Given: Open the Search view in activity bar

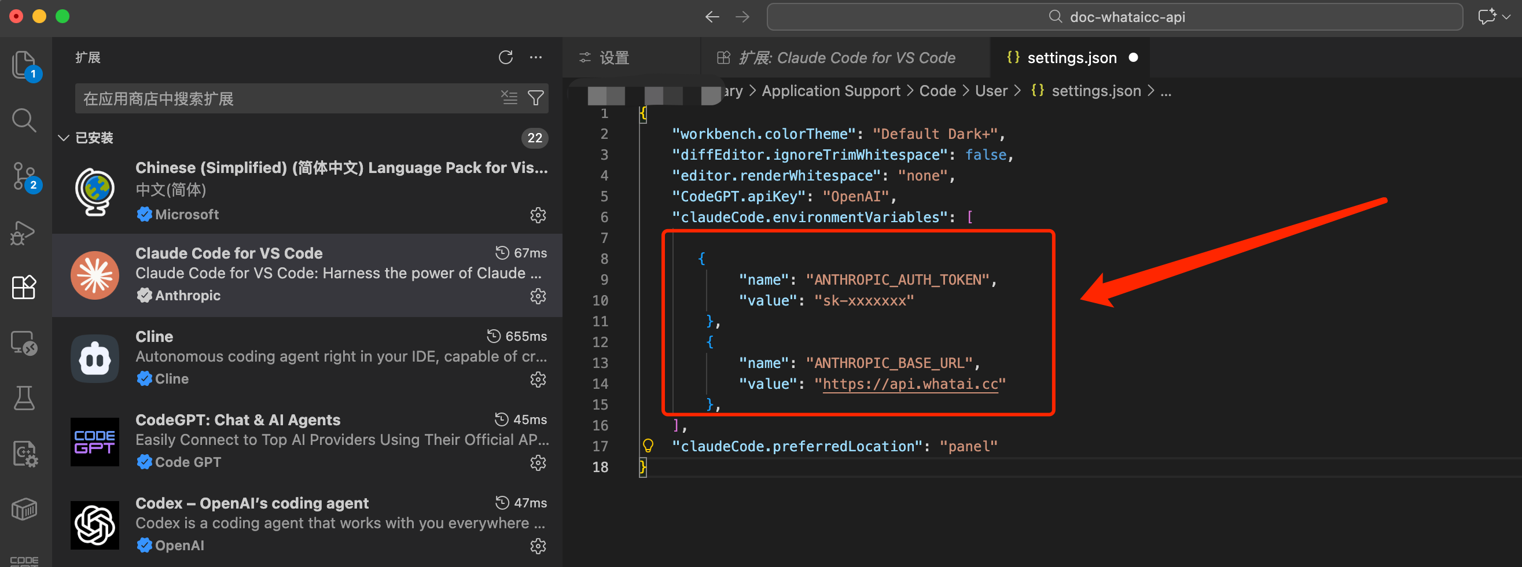Looking at the screenshot, I should [x=24, y=120].
